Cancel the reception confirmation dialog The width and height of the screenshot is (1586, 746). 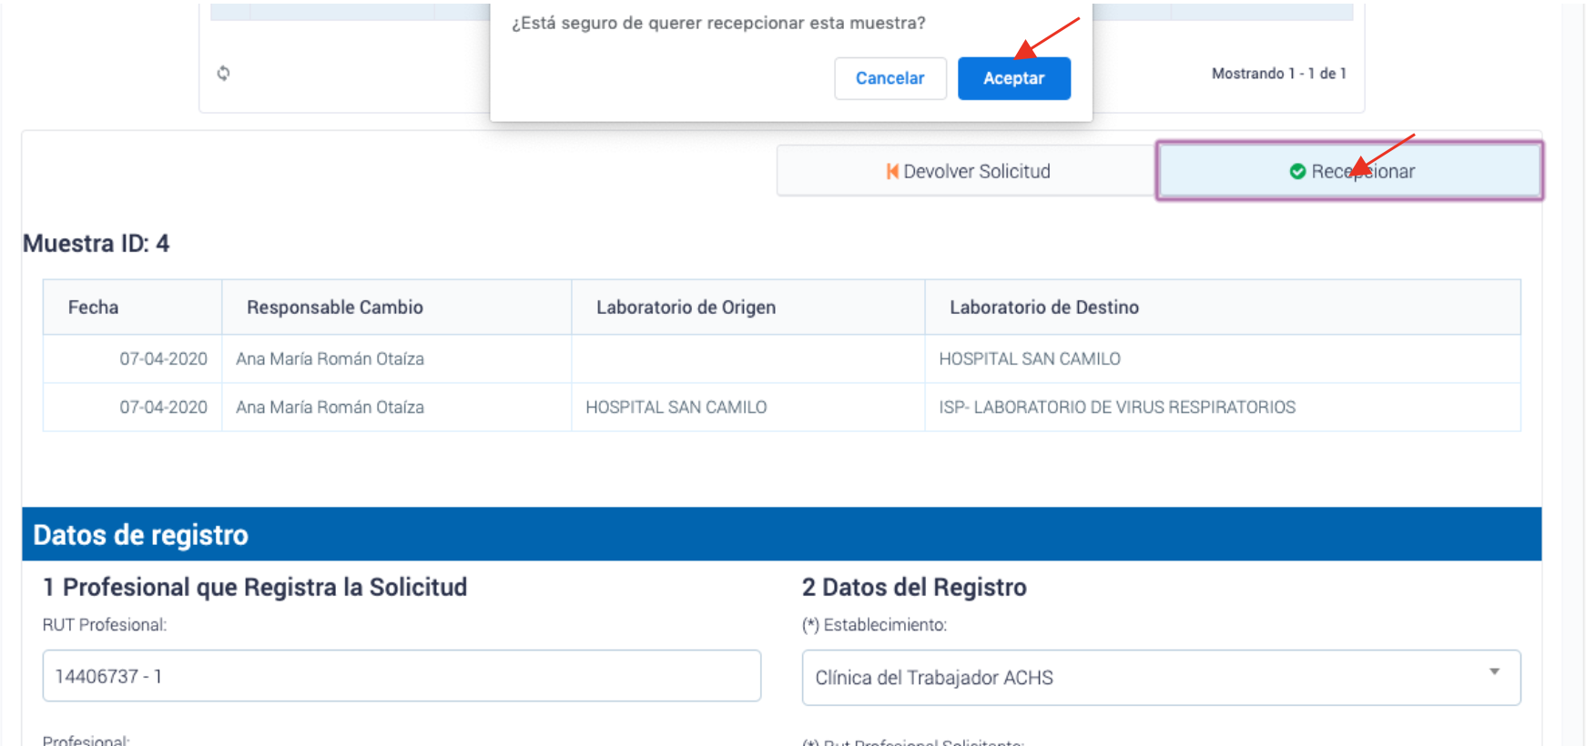pos(890,78)
